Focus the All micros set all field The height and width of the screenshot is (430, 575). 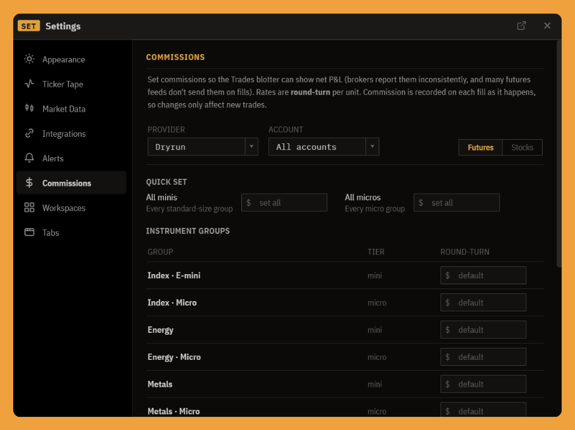point(457,203)
